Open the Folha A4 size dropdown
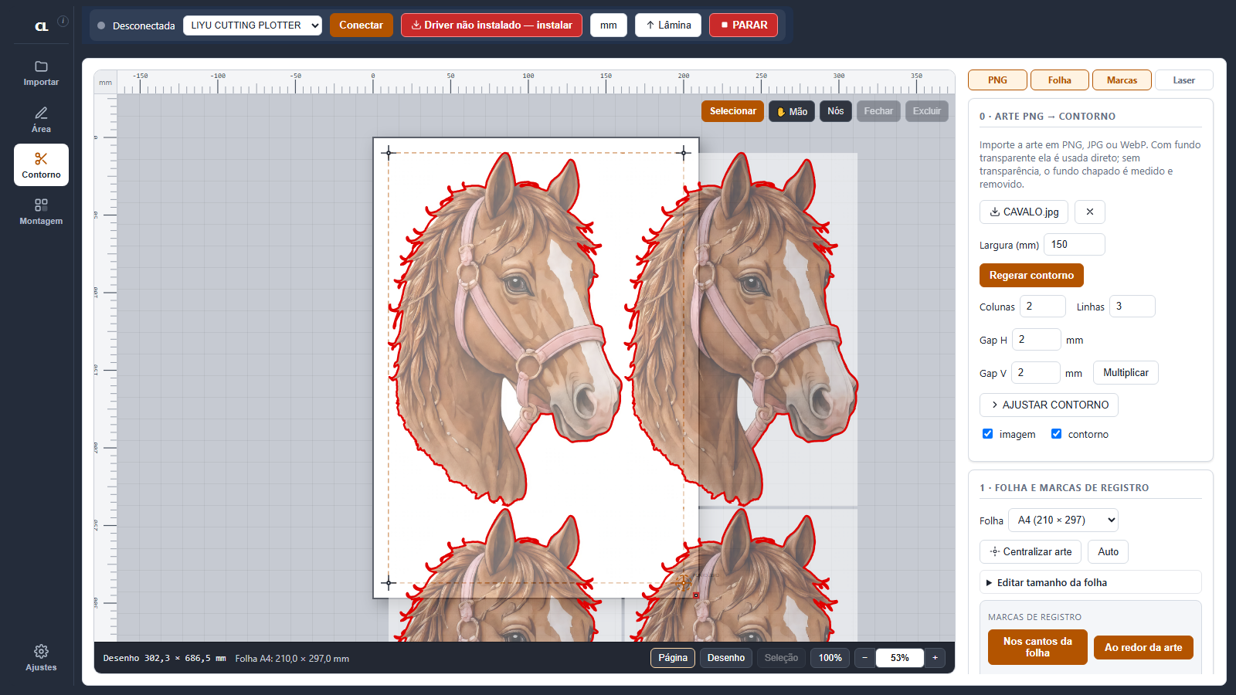 pos(1063,520)
